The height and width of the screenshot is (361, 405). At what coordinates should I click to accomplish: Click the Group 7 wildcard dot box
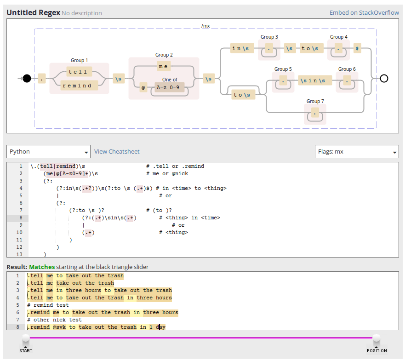point(315,113)
